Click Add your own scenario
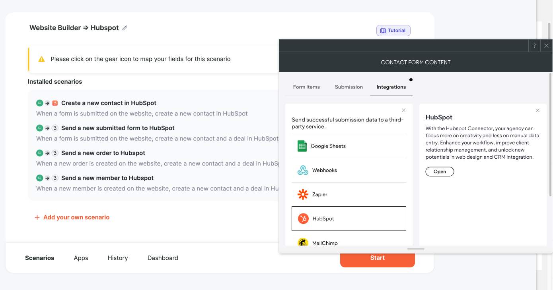The width and height of the screenshot is (553, 290). pyautogui.click(x=72, y=217)
